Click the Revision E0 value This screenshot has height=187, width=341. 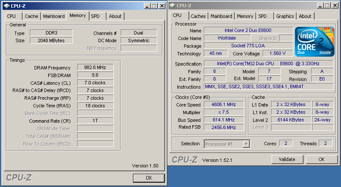pyautogui.click(x=322, y=79)
